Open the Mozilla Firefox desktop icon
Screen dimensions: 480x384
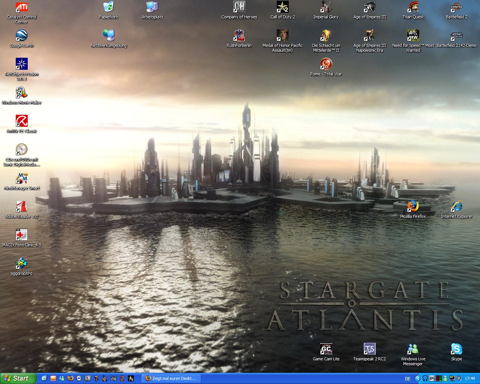413,207
